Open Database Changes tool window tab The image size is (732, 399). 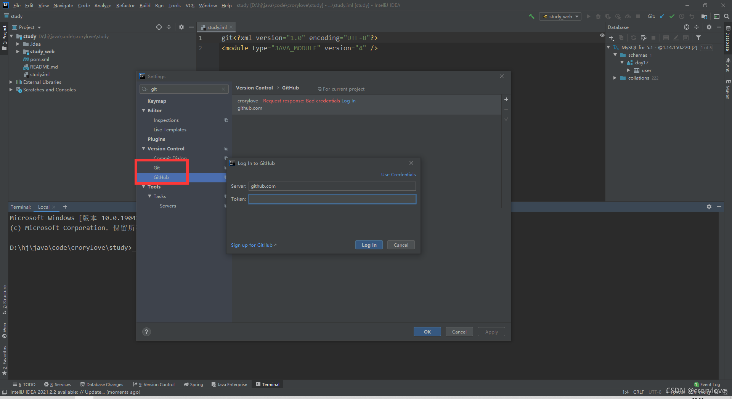pyautogui.click(x=102, y=385)
